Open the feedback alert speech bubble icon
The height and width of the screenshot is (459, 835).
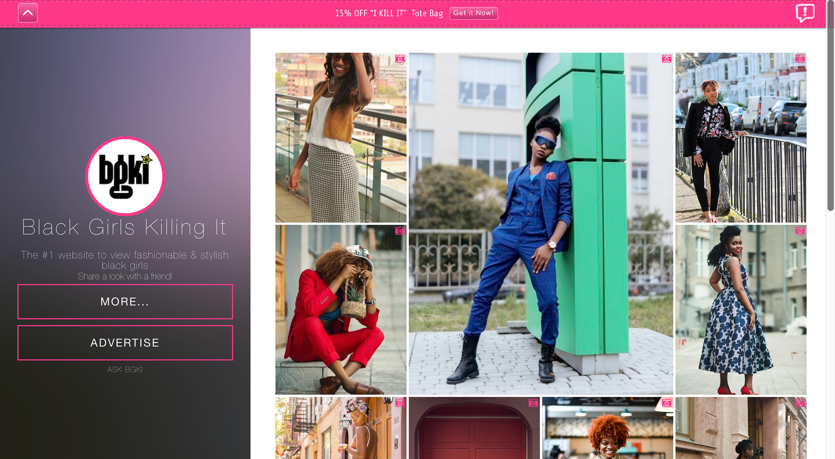click(x=805, y=13)
